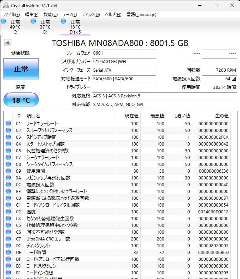
Task: Open the ファイル(F) menu
Action: point(11,14)
